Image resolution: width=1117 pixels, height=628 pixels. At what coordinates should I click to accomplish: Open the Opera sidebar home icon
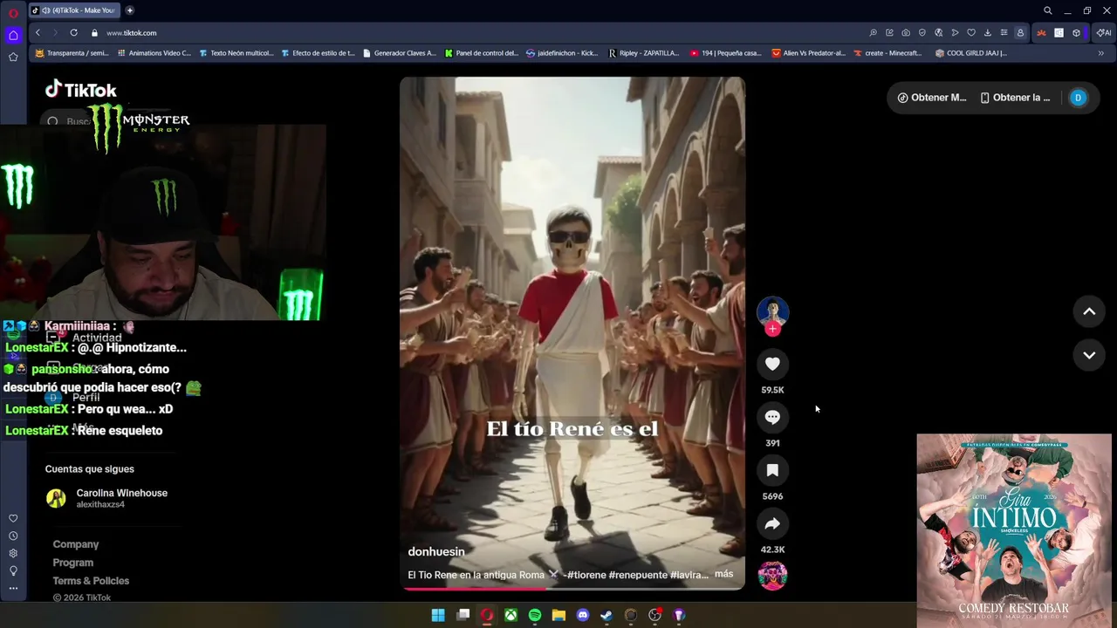click(13, 35)
